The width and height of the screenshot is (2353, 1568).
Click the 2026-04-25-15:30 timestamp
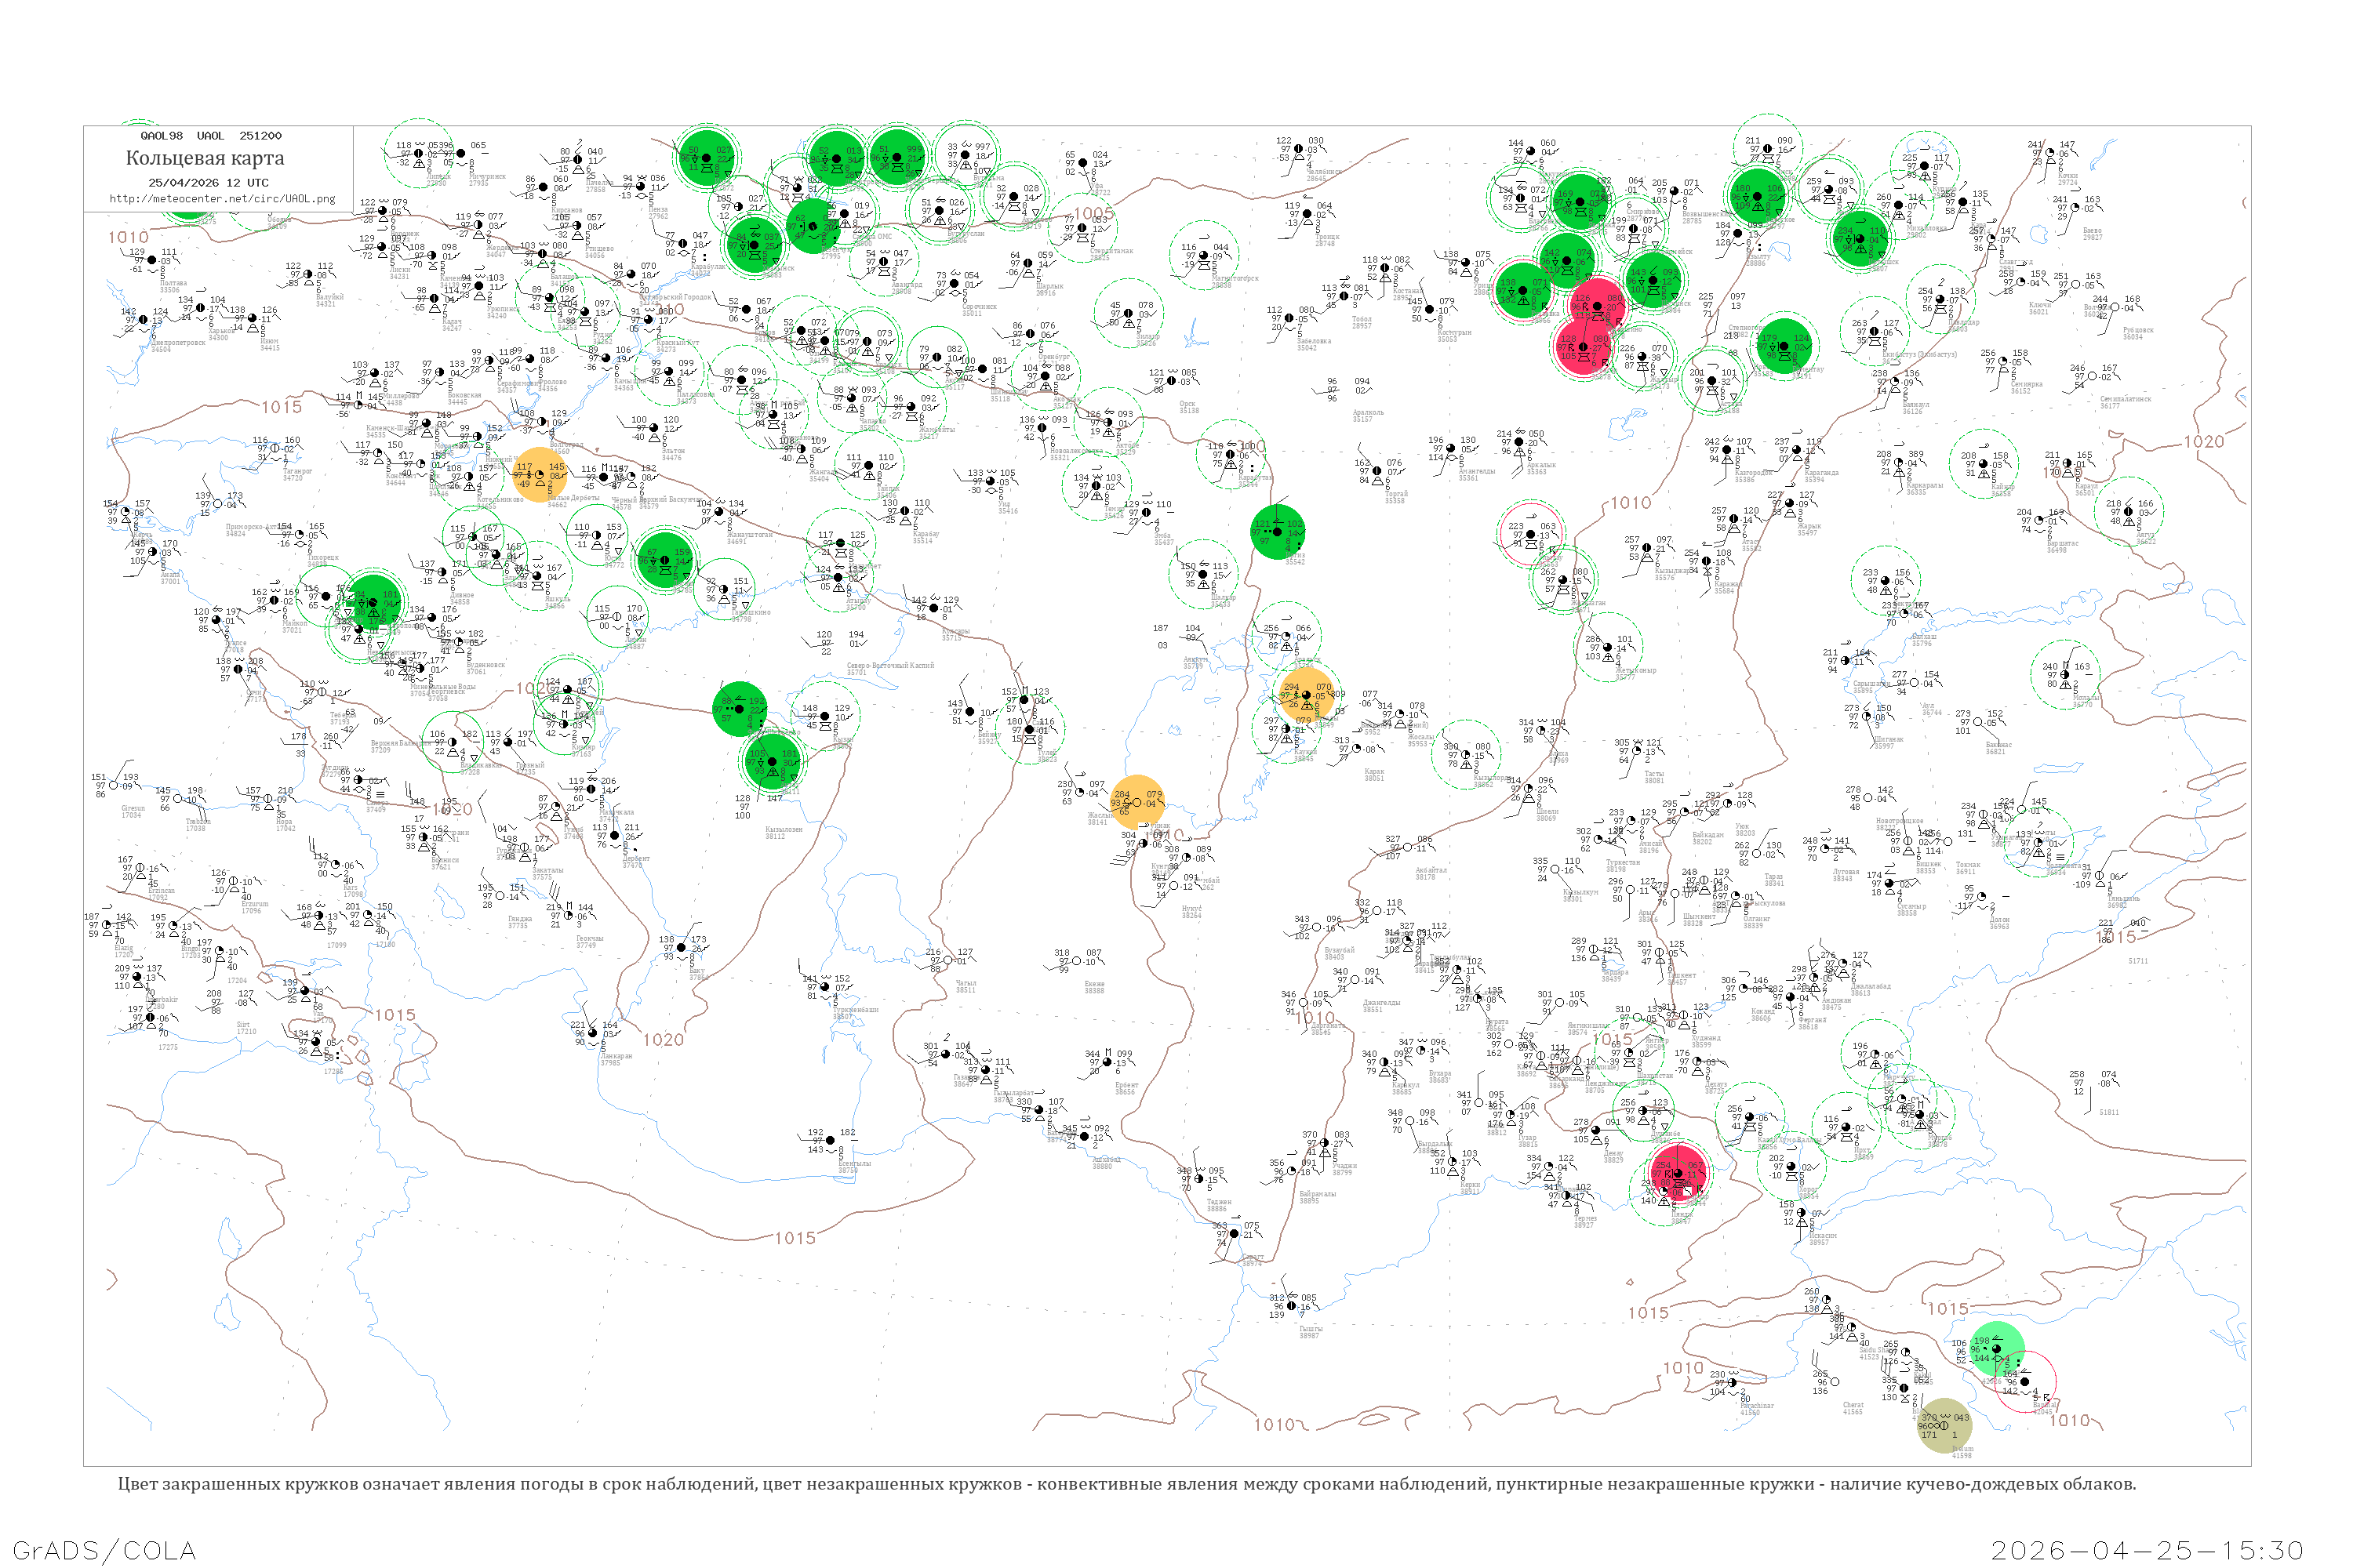[x=2147, y=1550]
